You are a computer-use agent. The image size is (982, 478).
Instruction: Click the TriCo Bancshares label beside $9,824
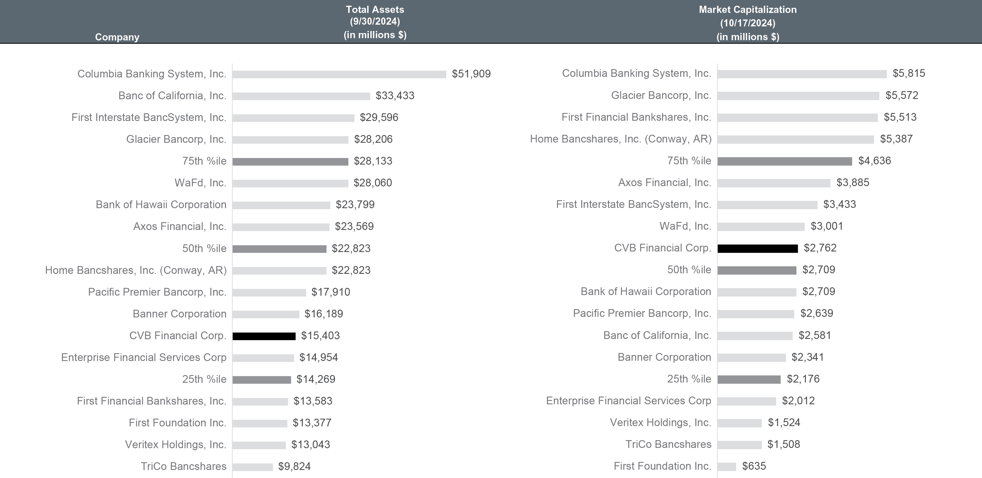click(x=183, y=466)
